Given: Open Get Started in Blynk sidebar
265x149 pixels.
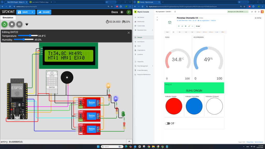Looking at the screenshot, I should coord(141,17).
